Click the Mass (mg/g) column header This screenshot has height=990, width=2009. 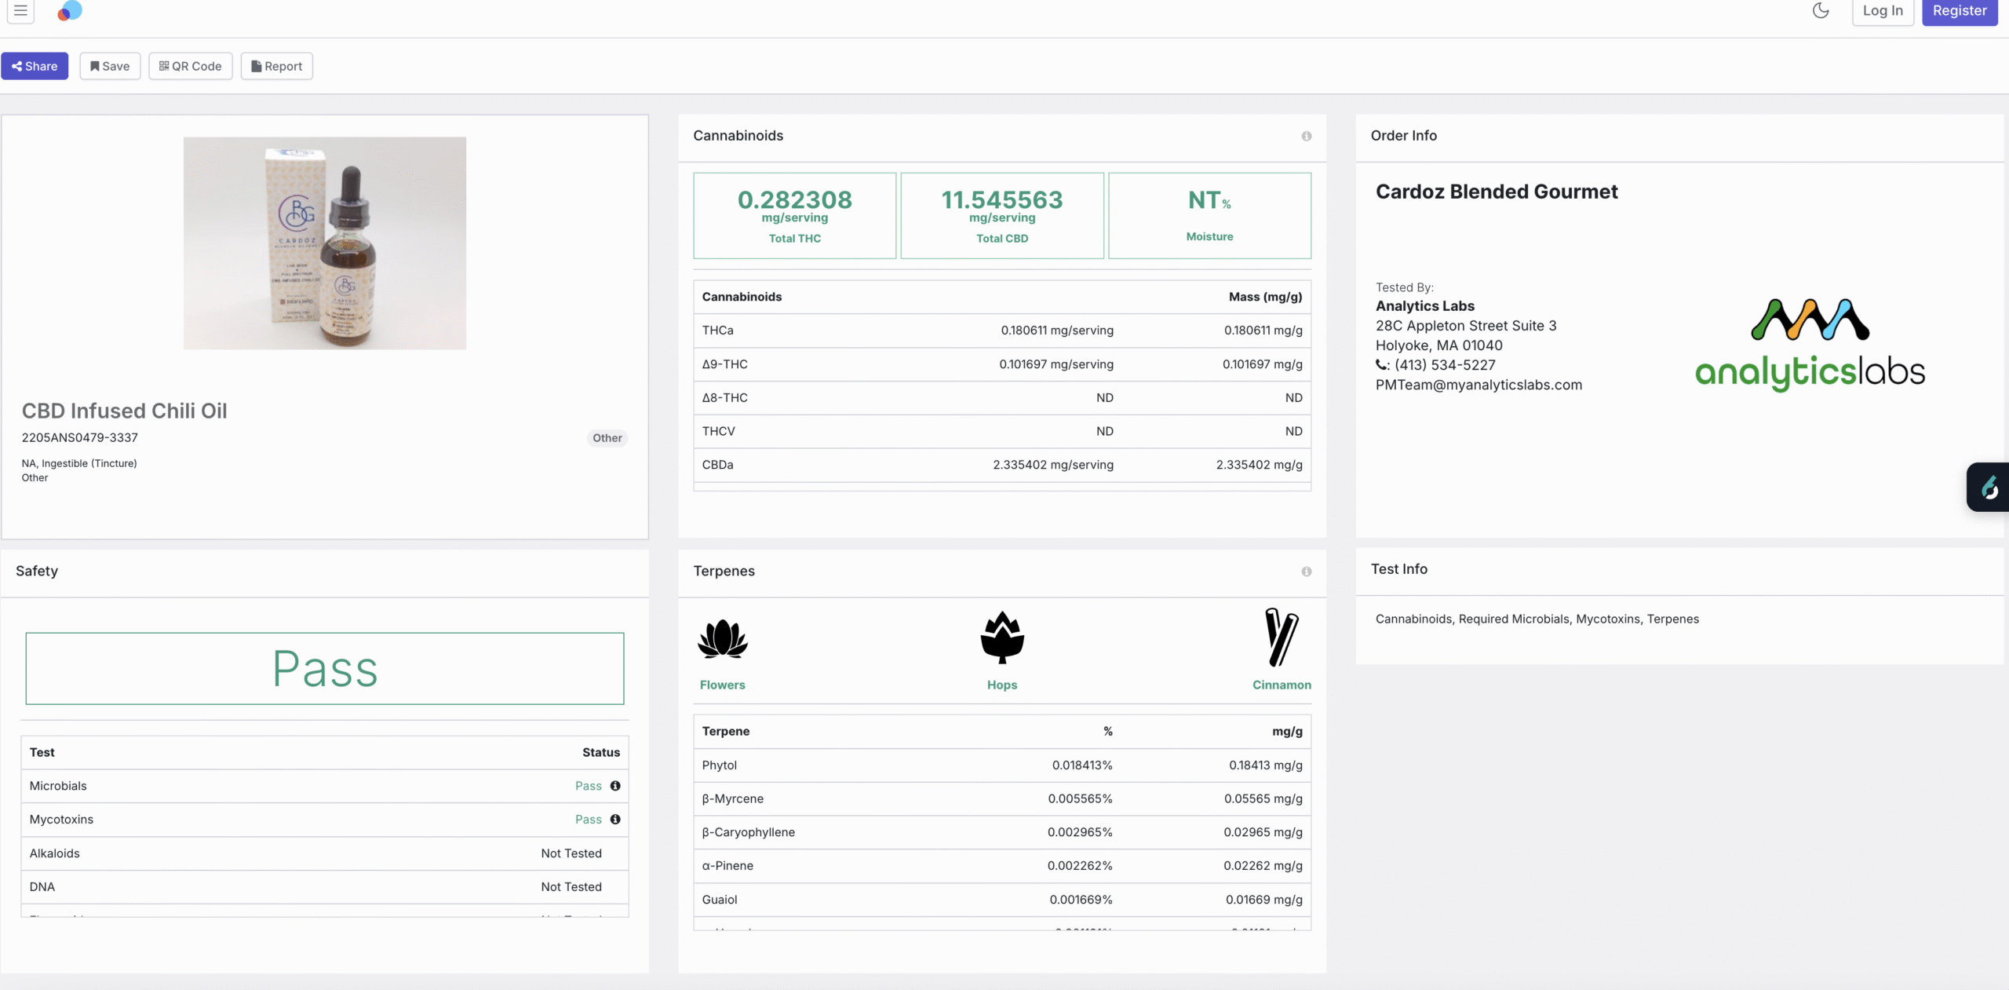[x=1265, y=297]
